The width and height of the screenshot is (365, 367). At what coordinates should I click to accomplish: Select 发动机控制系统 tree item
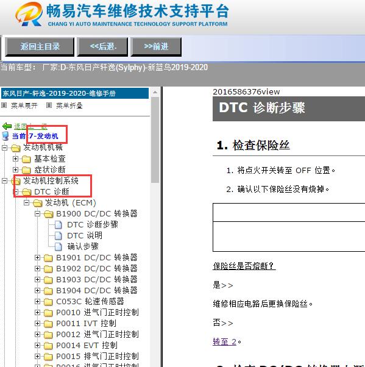tap(51, 180)
